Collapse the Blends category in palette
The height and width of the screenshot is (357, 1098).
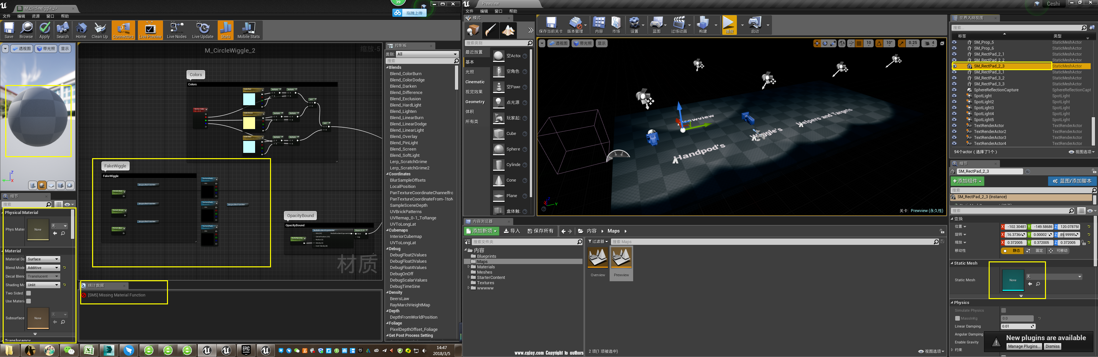coord(387,67)
